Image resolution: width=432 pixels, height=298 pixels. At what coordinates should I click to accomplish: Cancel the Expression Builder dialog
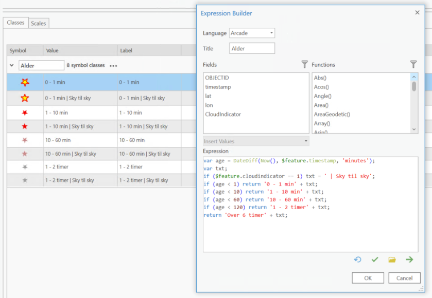[405, 277]
